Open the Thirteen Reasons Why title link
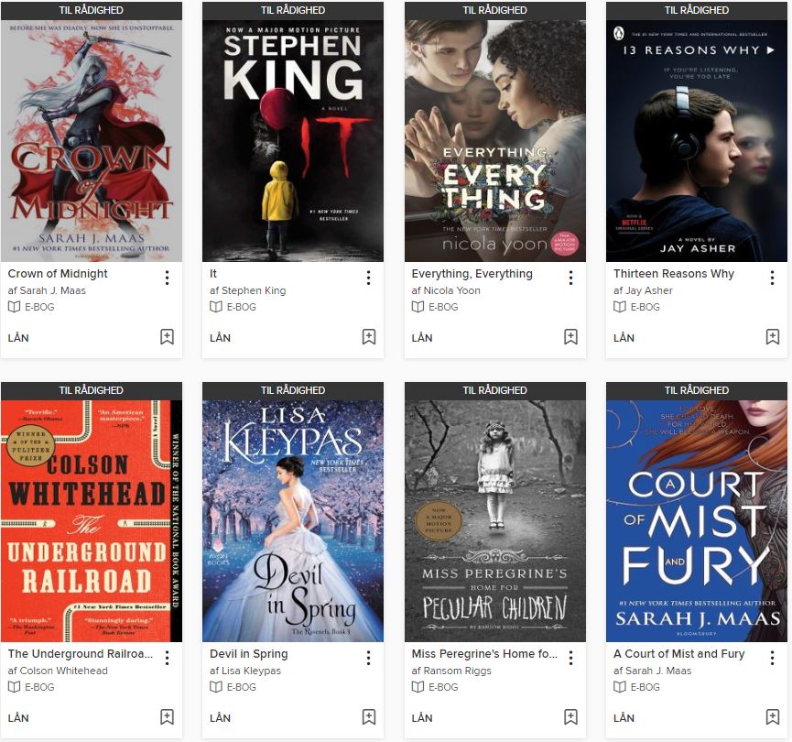 673,274
